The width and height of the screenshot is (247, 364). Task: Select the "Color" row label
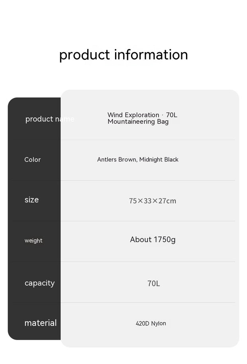tap(33, 160)
